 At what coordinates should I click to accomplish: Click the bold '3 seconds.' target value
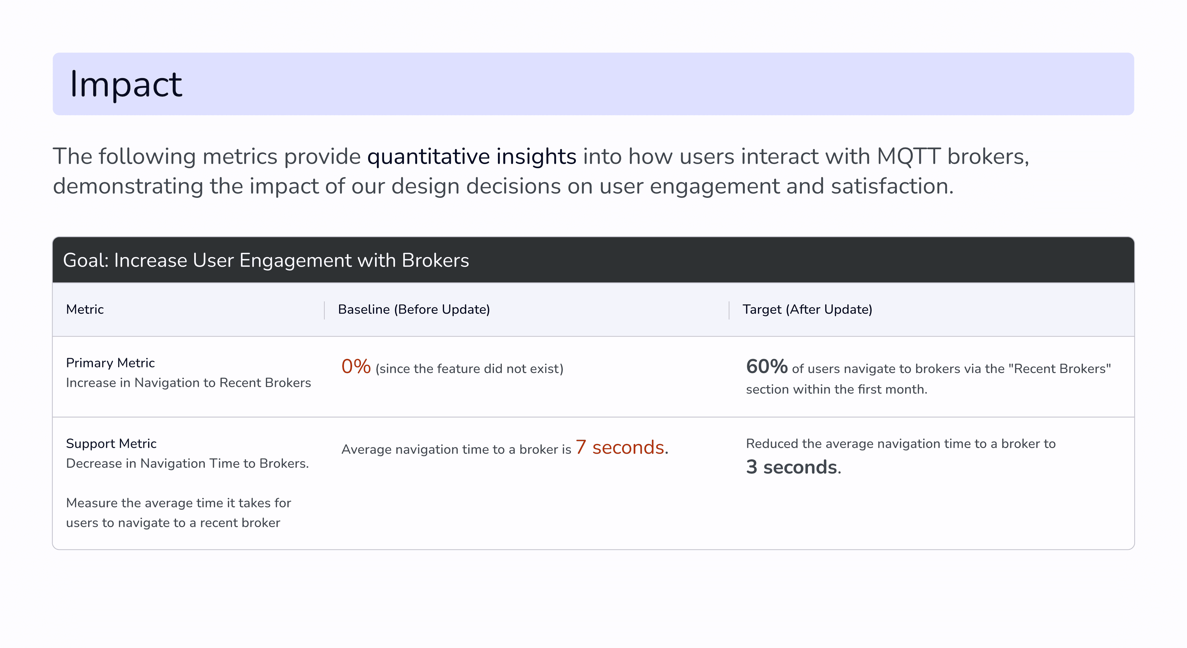click(793, 467)
